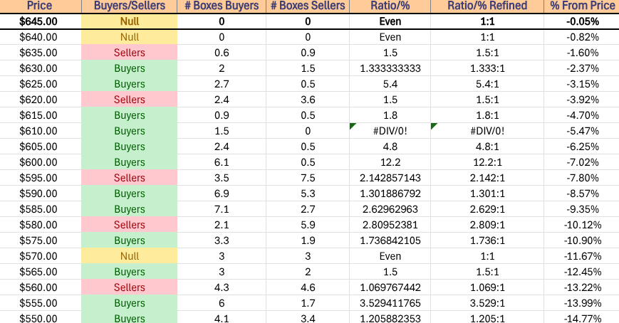Image resolution: width=619 pixels, height=323 pixels.
Task: Click green error triangle on Ratio/% #DIV/0! cell
Action: click(x=353, y=127)
